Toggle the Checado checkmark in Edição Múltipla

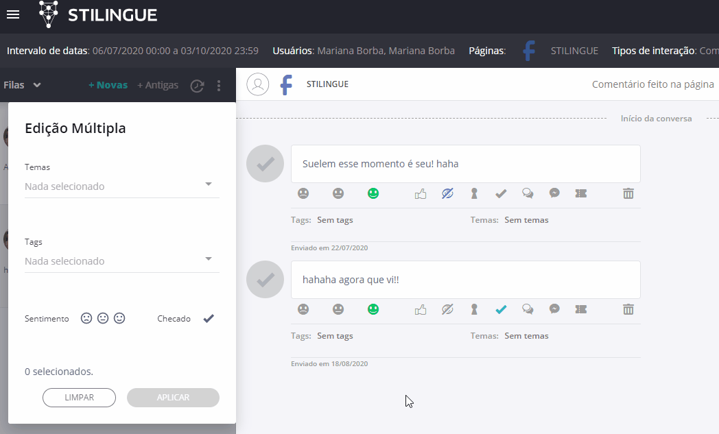tap(209, 318)
